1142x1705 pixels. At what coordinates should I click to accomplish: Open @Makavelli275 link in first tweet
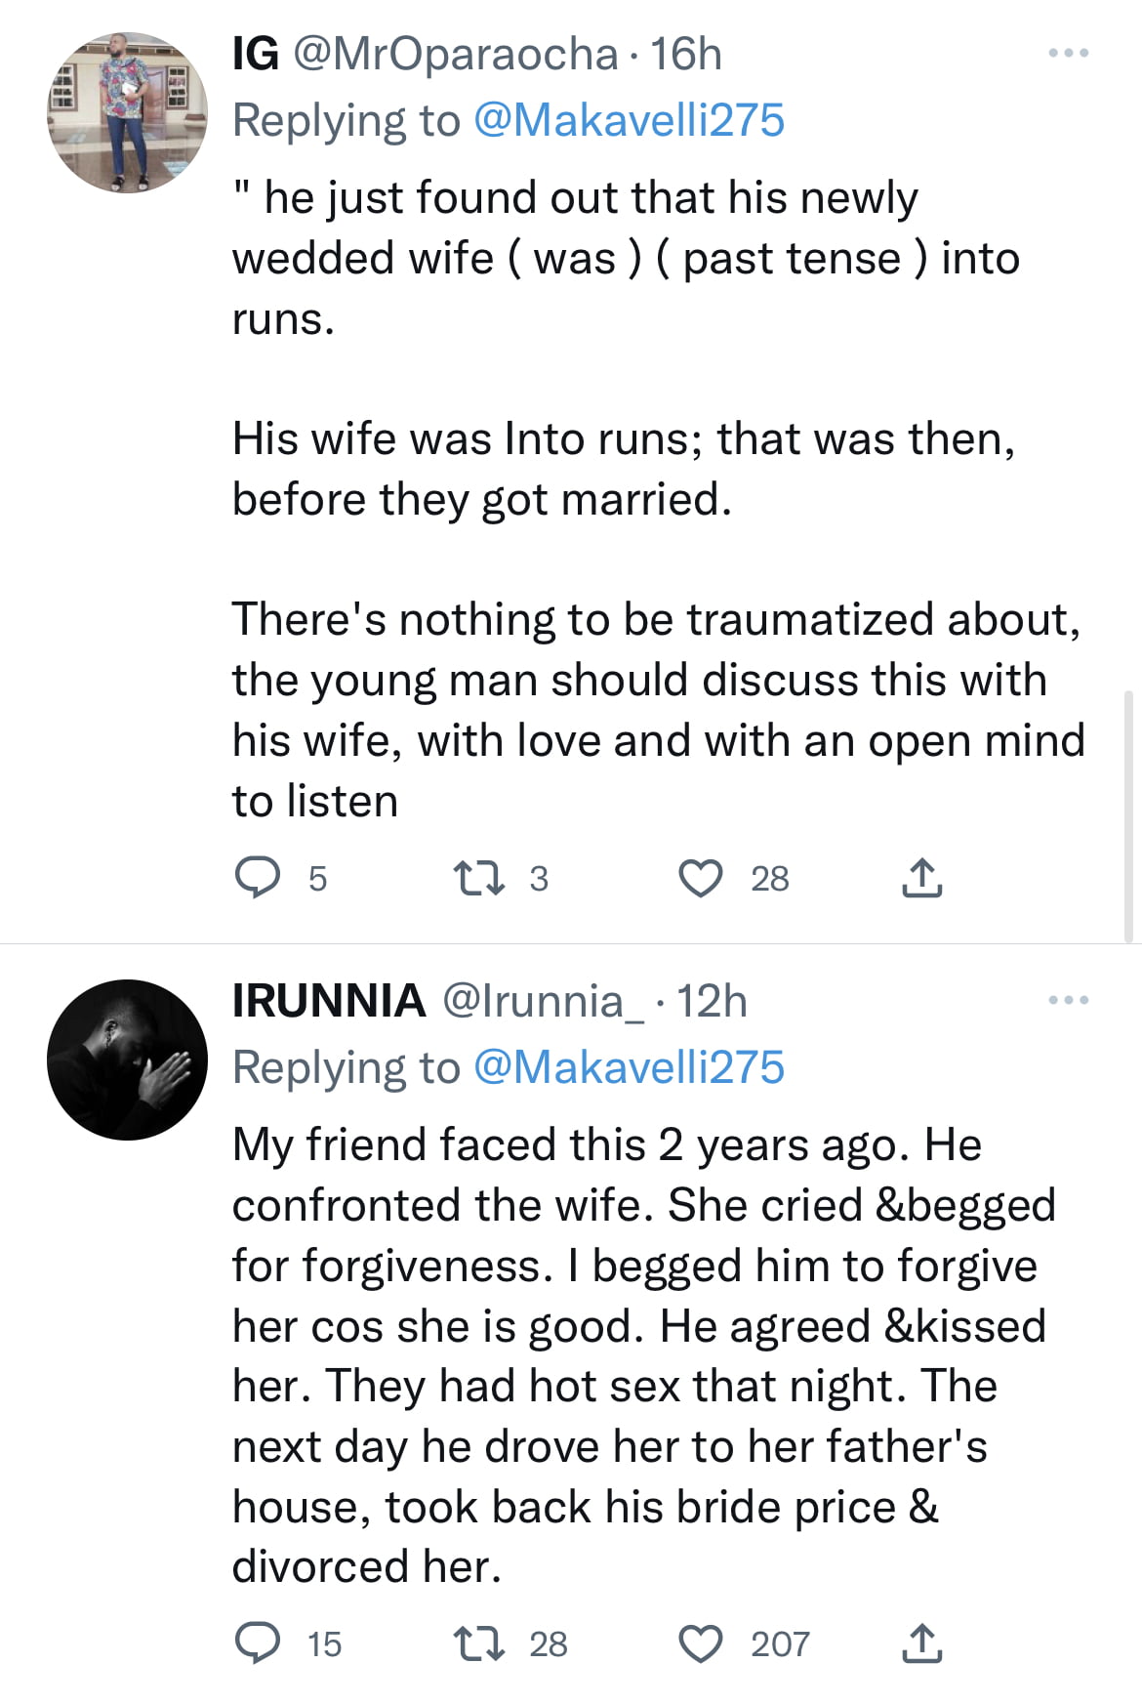click(629, 121)
